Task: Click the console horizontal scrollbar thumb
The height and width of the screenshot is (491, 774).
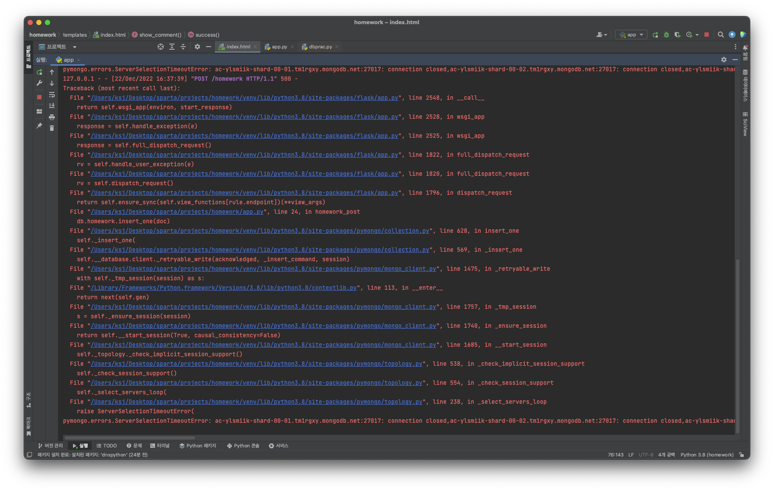Action: pyautogui.click(x=129, y=437)
